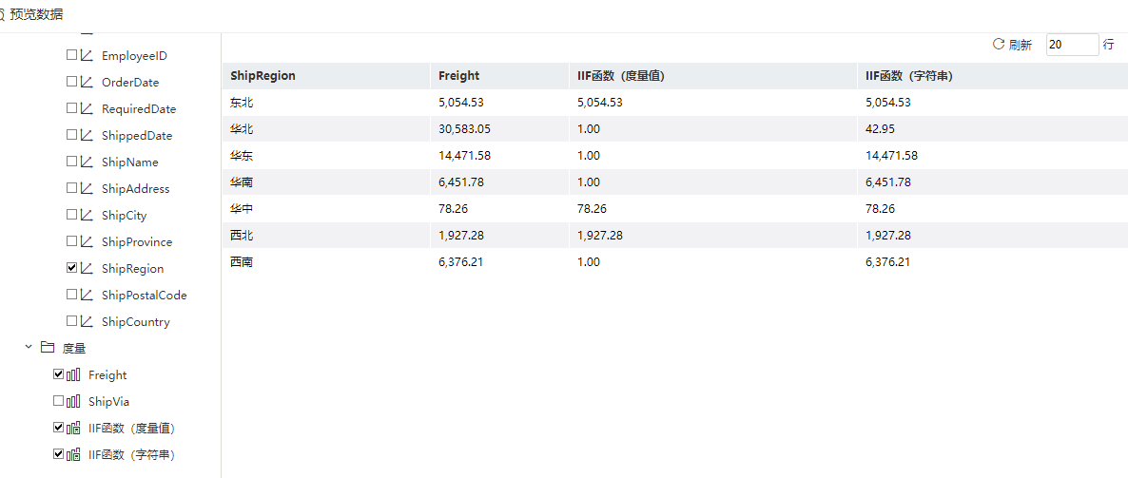Click the 刷新 refresh button

[1012, 45]
